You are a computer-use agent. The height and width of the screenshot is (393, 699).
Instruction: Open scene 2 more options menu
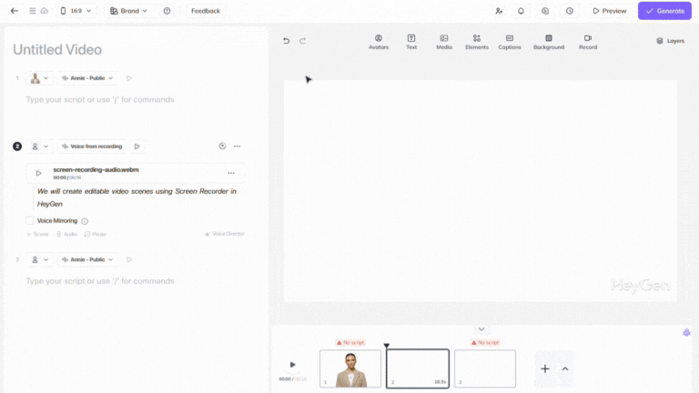click(238, 146)
